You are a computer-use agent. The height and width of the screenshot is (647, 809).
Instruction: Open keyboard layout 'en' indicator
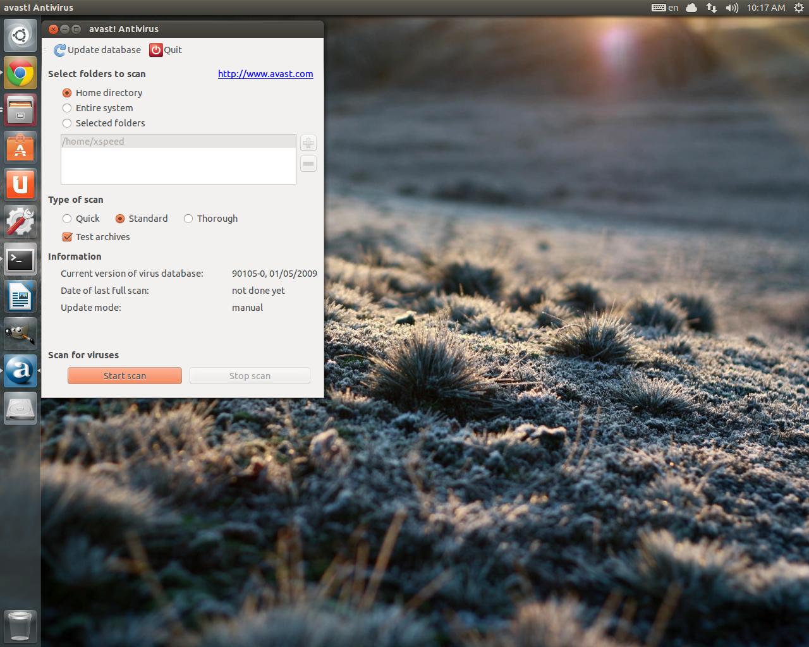665,8
